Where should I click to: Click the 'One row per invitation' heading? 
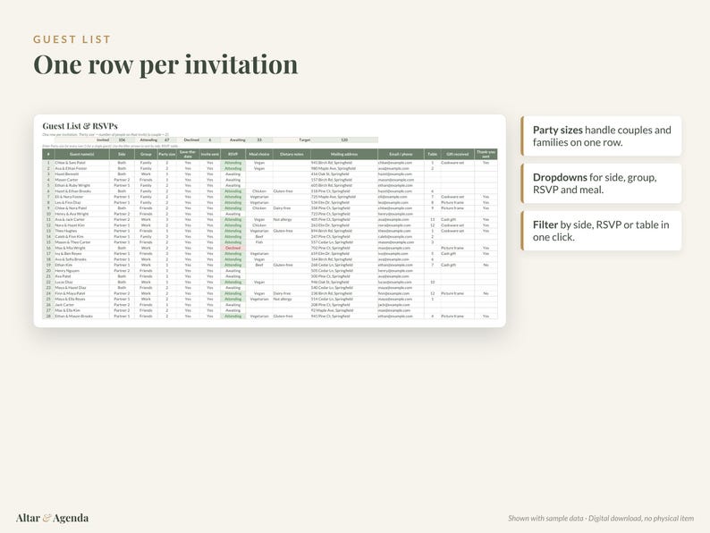[165, 64]
